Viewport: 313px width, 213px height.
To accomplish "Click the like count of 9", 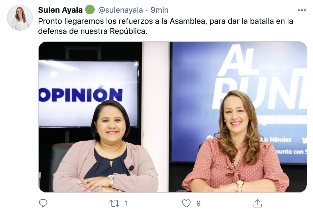I will tap(199, 203).
